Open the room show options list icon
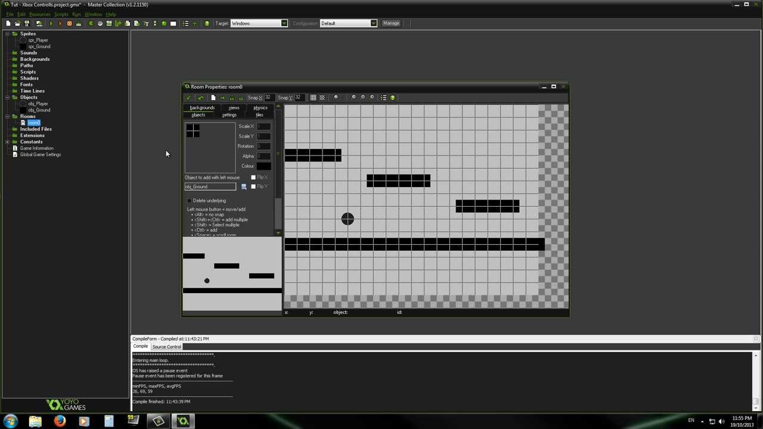Viewport: 763px width, 429px height. 384,98
